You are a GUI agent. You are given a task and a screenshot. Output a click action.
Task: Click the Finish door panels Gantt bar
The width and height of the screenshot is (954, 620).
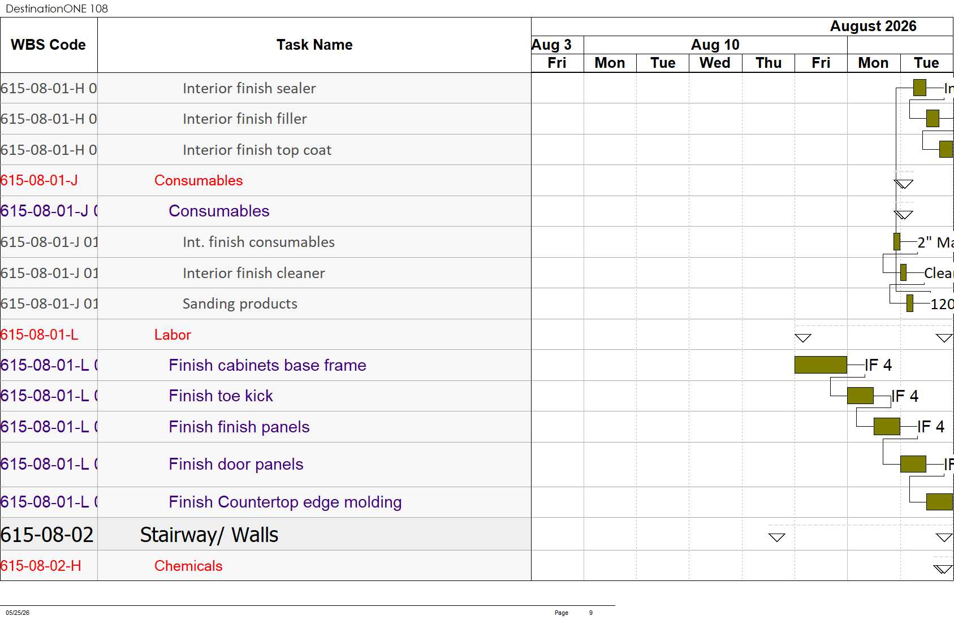click(x=913, y=464)
